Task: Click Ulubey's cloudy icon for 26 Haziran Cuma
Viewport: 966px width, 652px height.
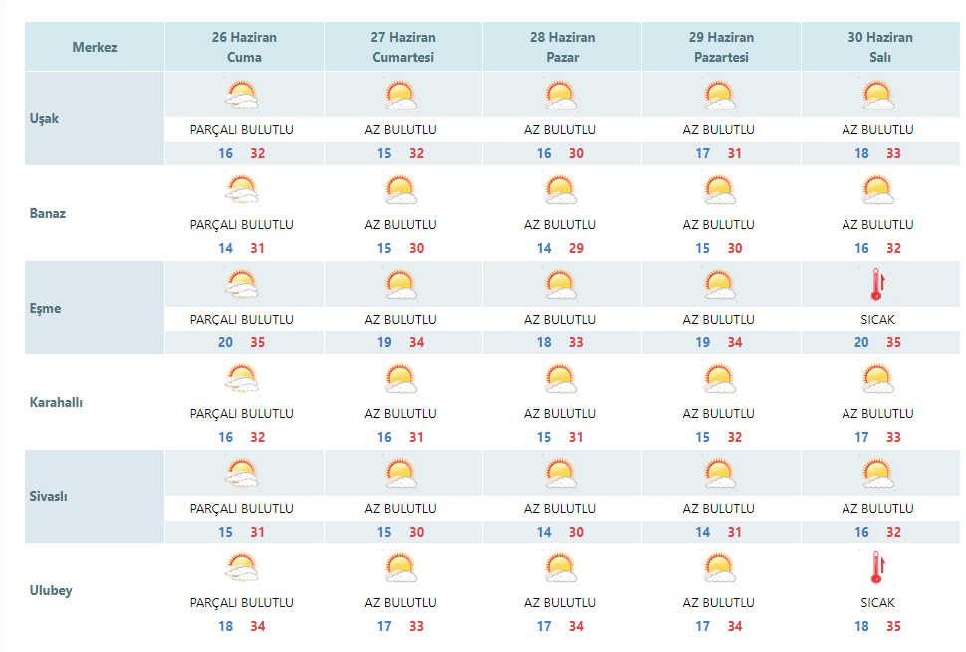Action: [x=241, y=568]
